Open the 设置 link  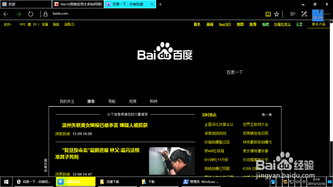point(299,24)
